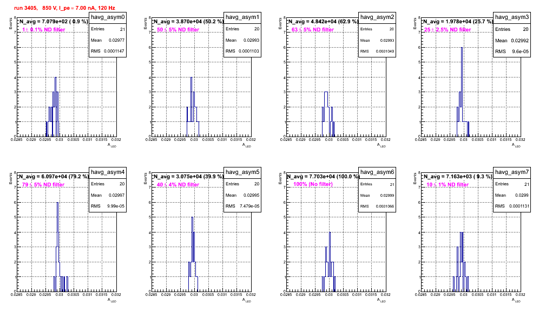Image resolution: width=539 pixels, height=310 pixels.
Task: Click the 63± 5% ND filter label
Action: (x=313, y=30)
